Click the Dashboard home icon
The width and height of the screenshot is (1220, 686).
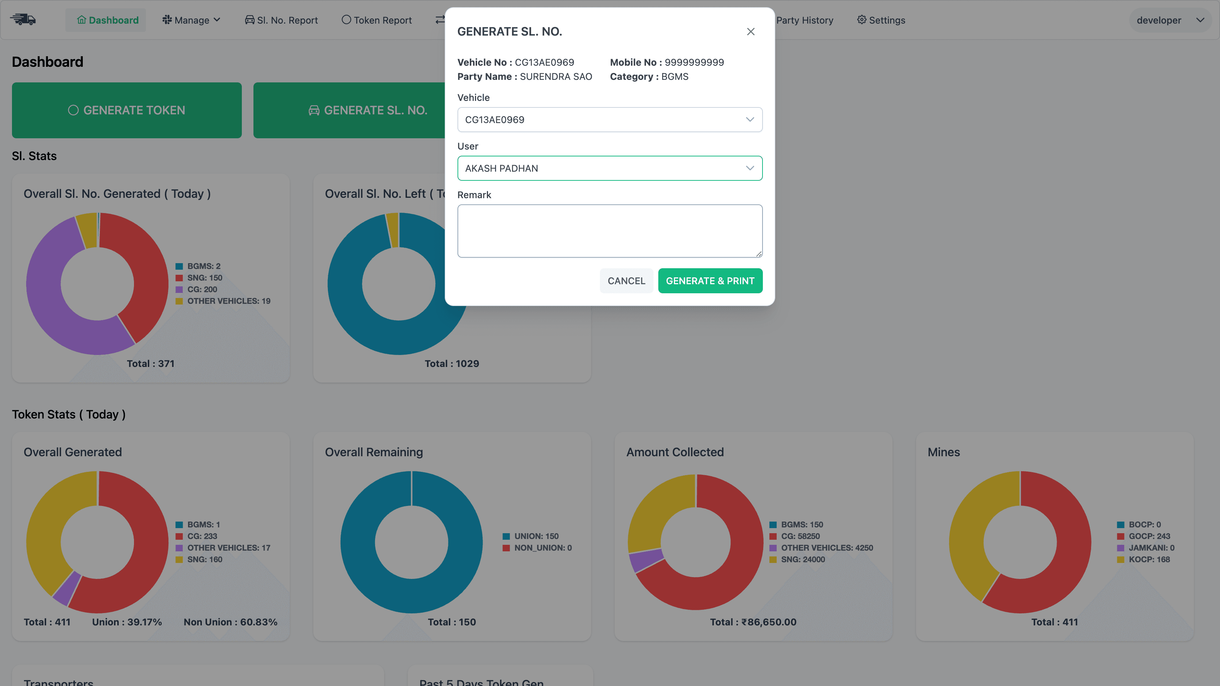(x=81, y=20)
